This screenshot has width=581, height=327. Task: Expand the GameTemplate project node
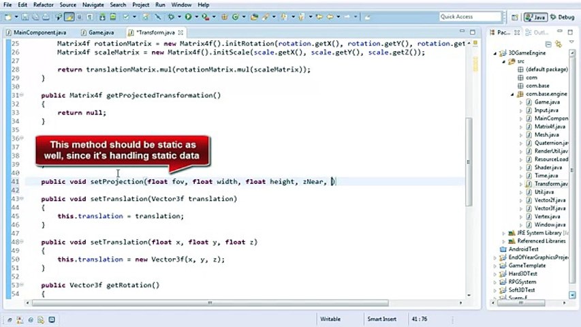coord(495,266)
